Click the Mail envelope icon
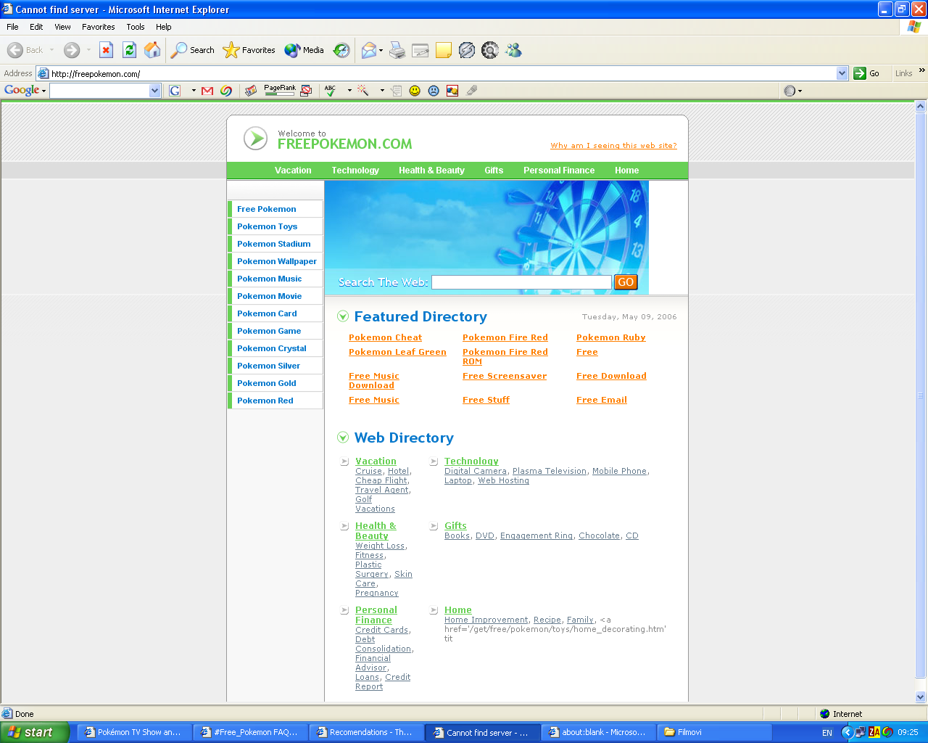The image size is (928, 743). pyautogui.click(x=368, y=50)
